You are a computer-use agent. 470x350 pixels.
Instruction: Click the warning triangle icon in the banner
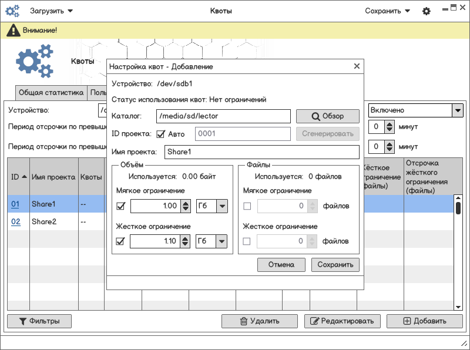click(13, 31)
